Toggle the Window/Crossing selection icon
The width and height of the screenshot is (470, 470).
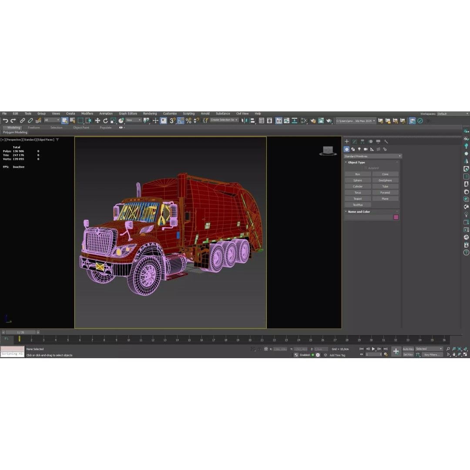coord(88,121)
